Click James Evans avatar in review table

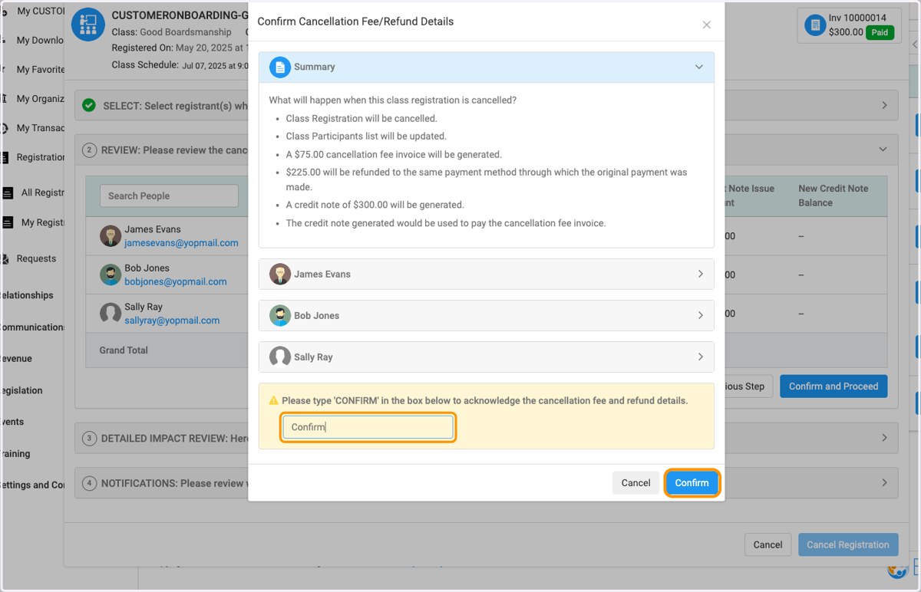111,236
